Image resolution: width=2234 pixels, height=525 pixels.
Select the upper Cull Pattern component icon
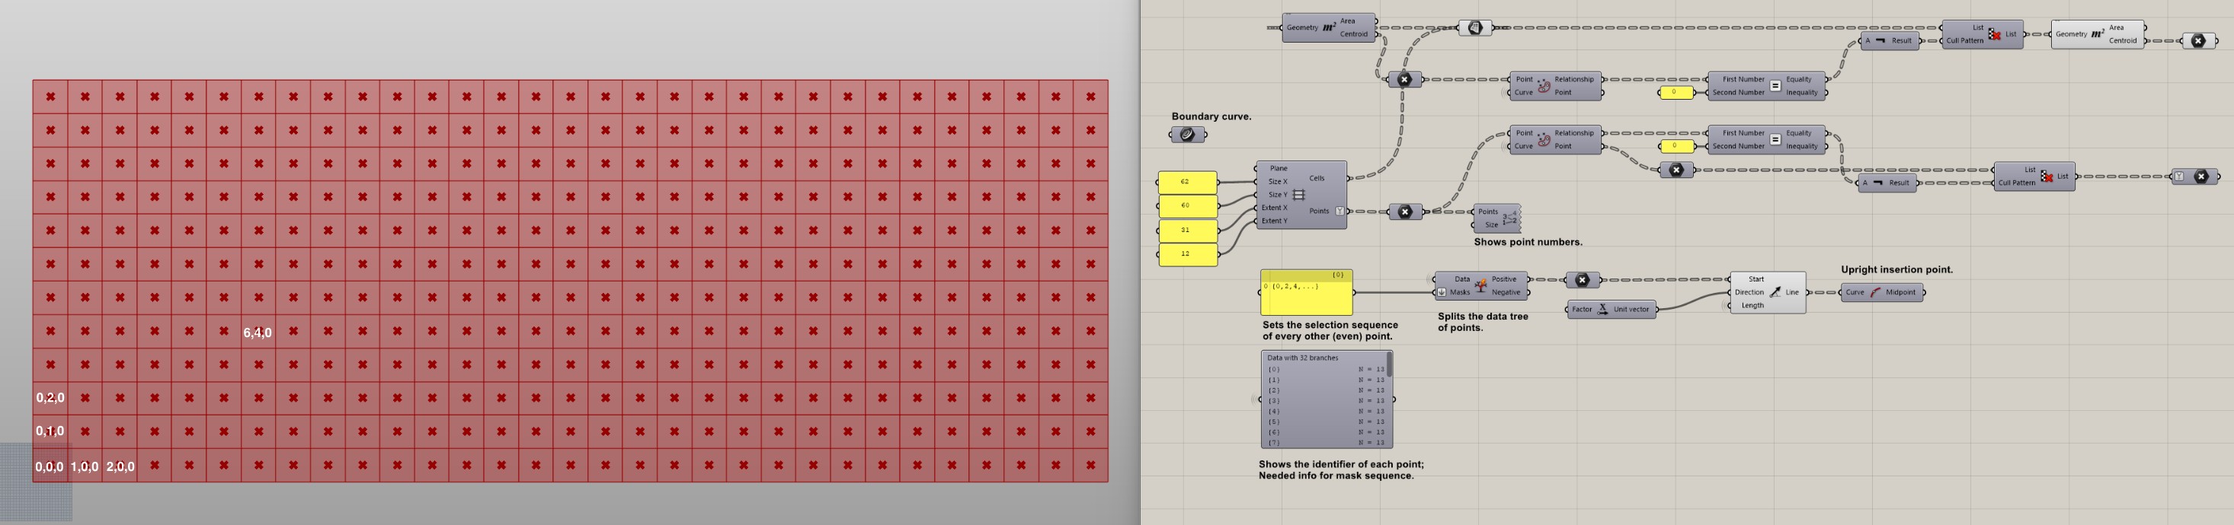pyautogui.click(x=1995, y=33)
